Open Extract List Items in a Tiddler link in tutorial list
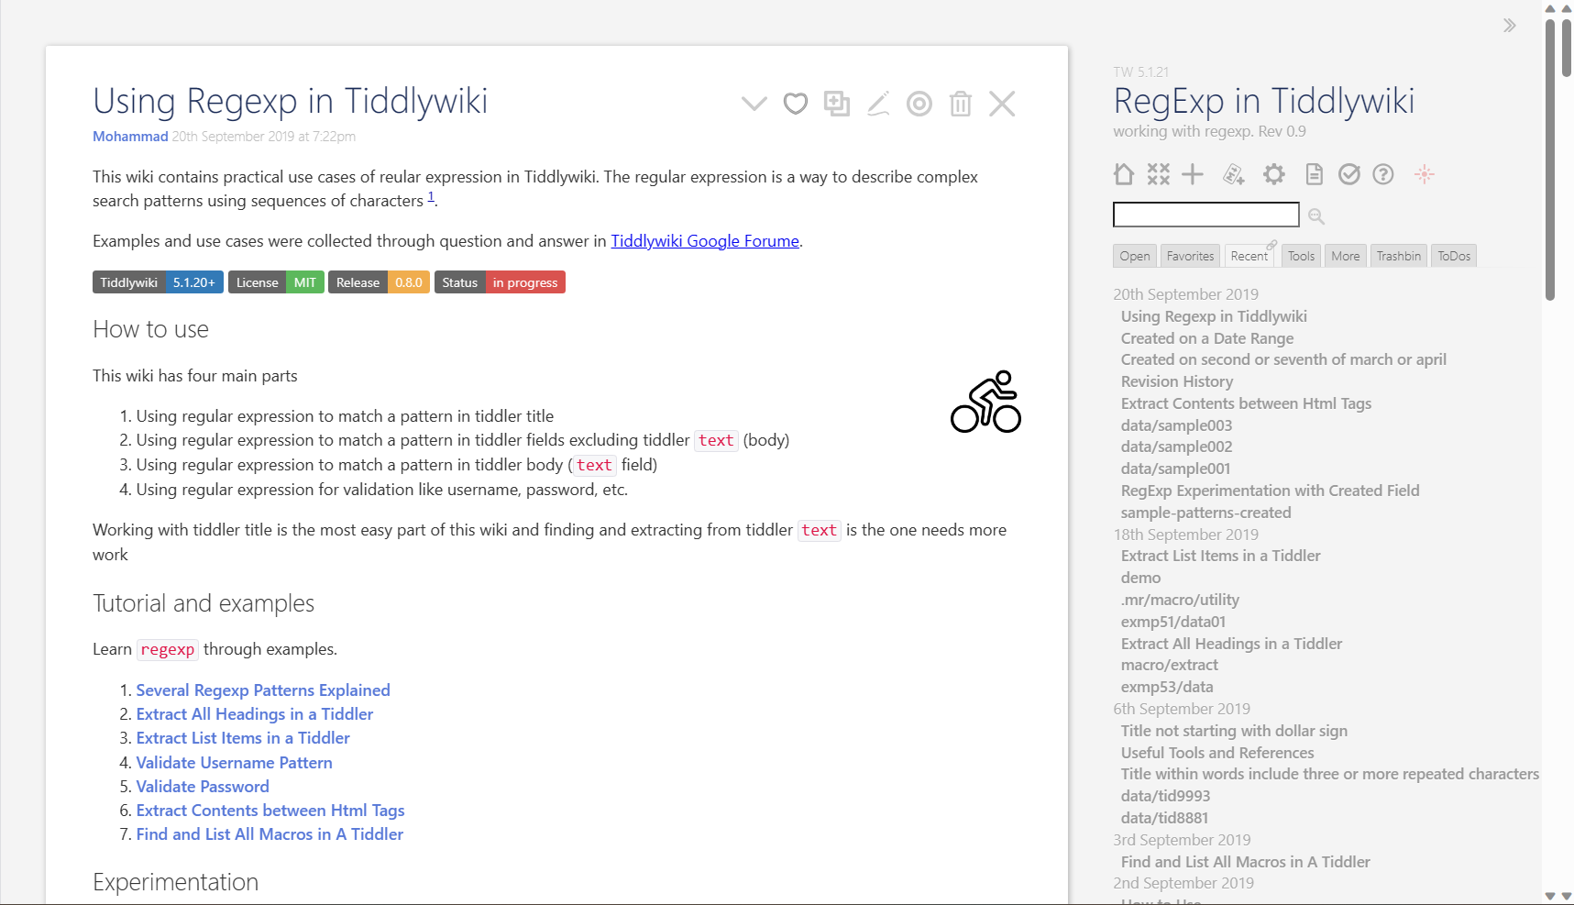Image resolution: width=1574 pixels, height=905 pixels. 243,738
